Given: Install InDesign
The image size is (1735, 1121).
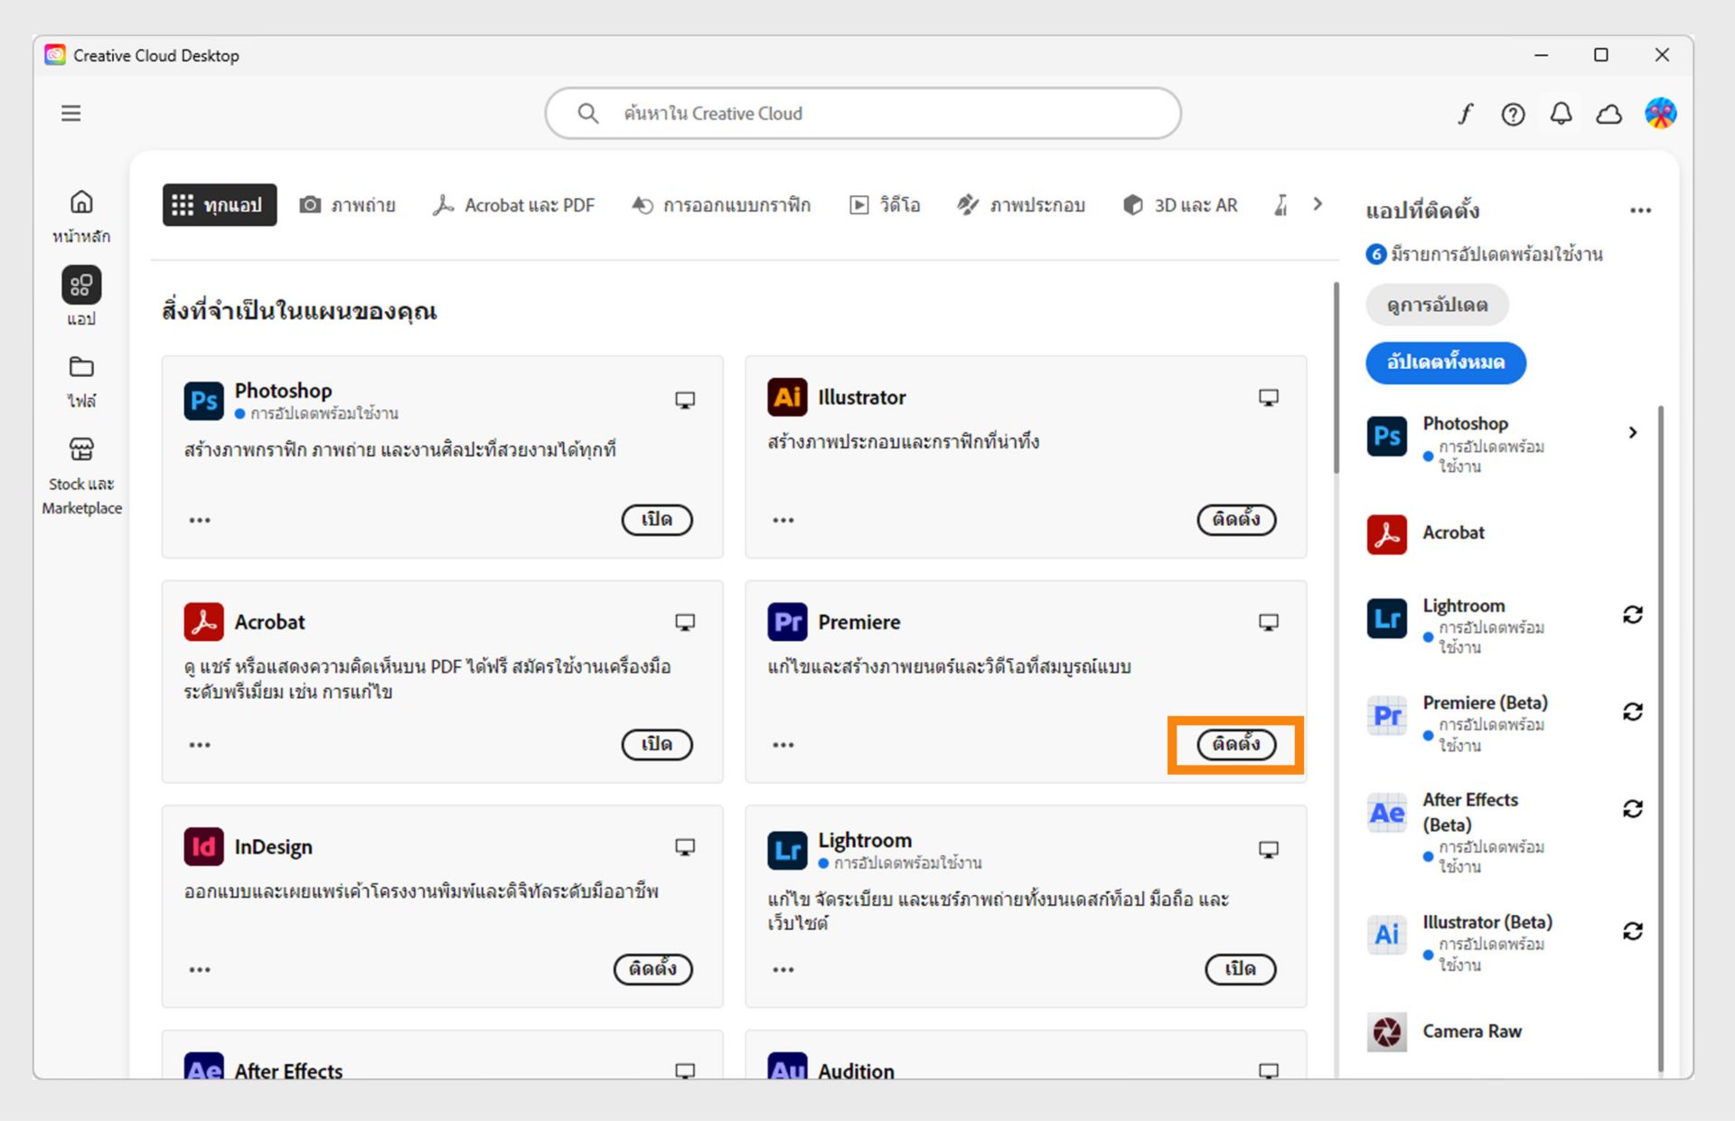Looking at the screenshot, I should pyautogui.click(x=653, y=969).
